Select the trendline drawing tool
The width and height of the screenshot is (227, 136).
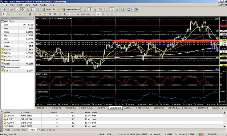[x=25, y=14]
